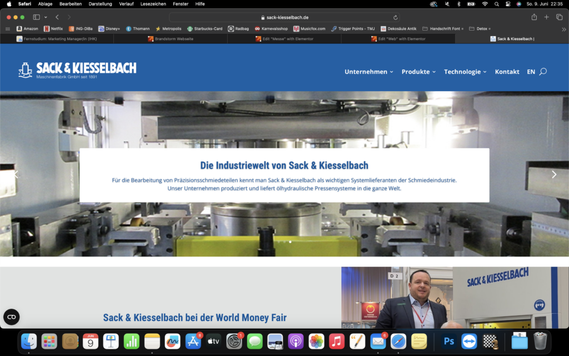Open Pages from the dock

tap(357, 342)
